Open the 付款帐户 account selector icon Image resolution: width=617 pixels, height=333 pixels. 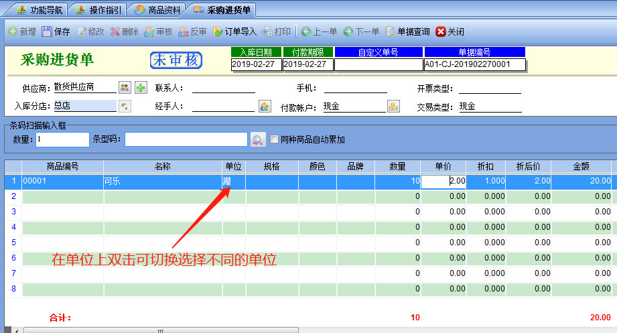[393, 106]
